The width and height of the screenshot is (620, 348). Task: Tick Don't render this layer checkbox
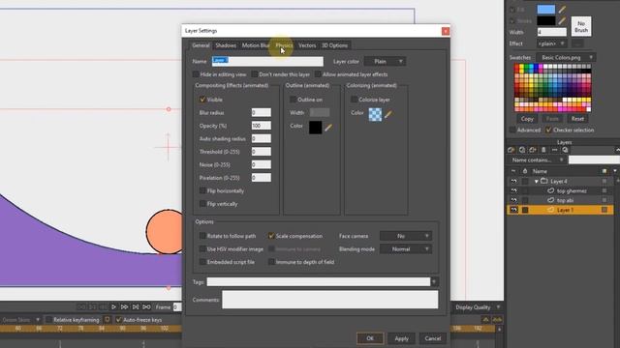pyautogui.click(x=254, y=74)
